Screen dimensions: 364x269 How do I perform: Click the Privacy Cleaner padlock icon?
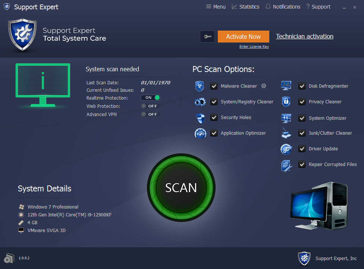[286, 101]
